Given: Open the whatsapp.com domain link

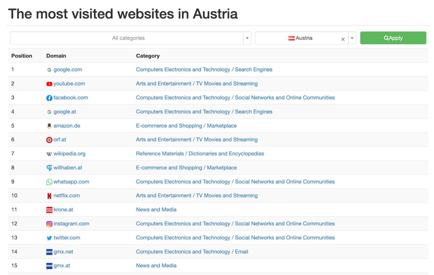Looking at the screenshot, I should (71, 182).
